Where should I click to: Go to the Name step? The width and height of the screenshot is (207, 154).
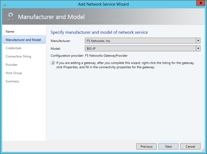pyautogui.click(x=10, y=31)
